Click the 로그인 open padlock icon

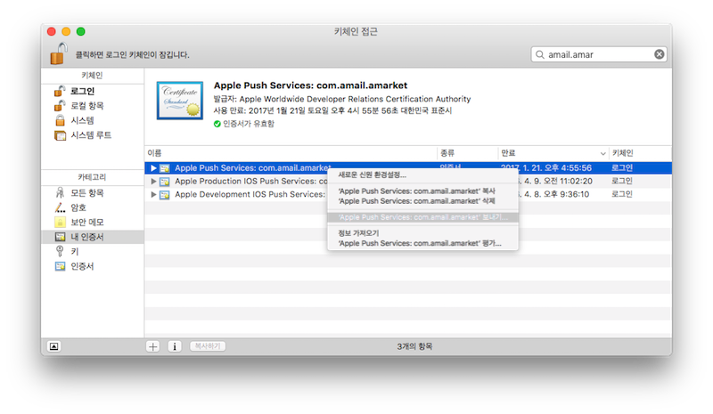point(60,92)
